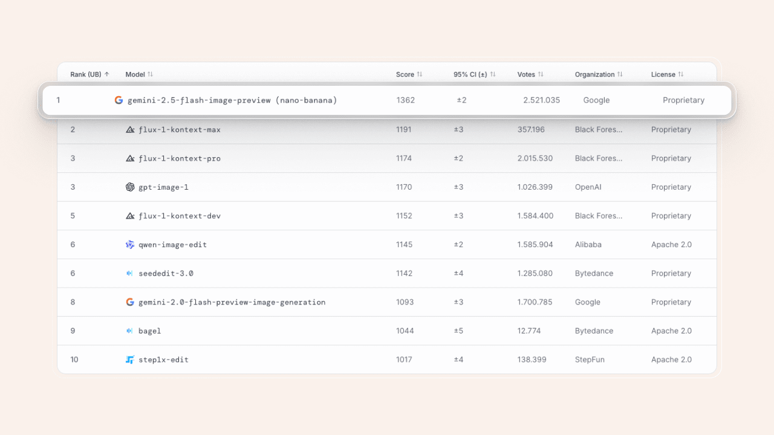The image size is (774, 435).
Task: Click the Flux icon beside flux-1-kontext-pro
Action: tap(130, 158)
